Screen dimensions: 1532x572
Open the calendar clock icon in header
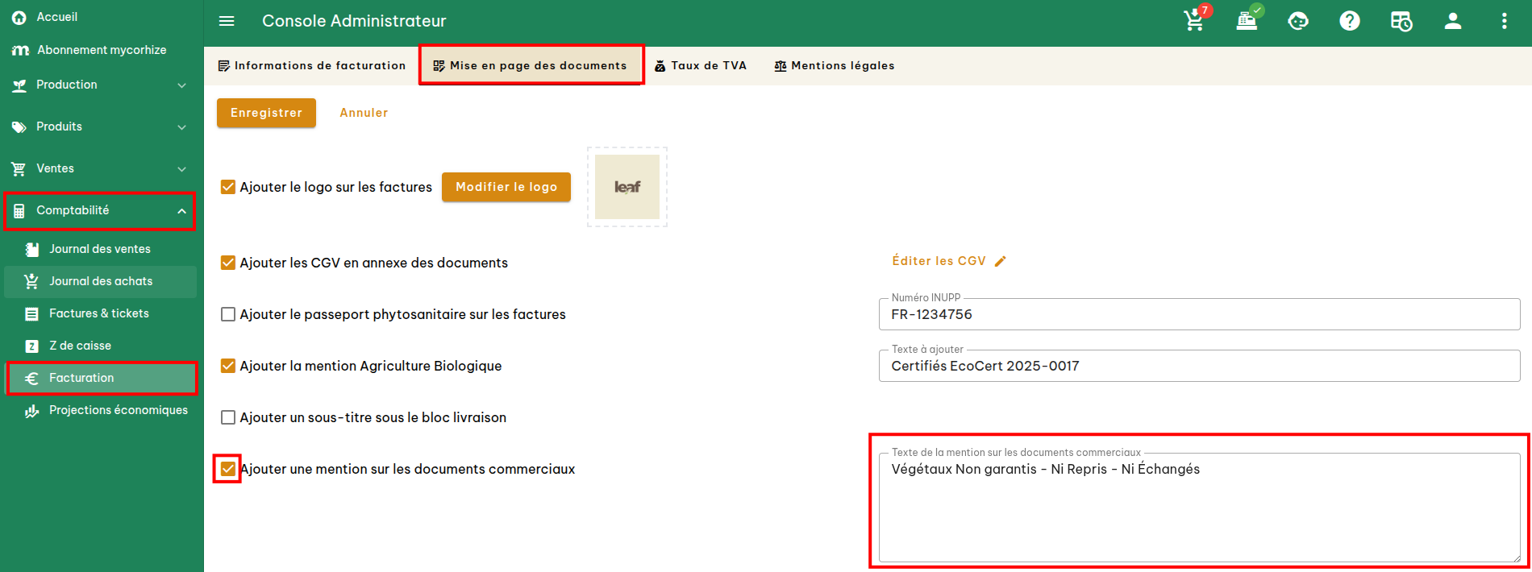tap(1401, 21)
